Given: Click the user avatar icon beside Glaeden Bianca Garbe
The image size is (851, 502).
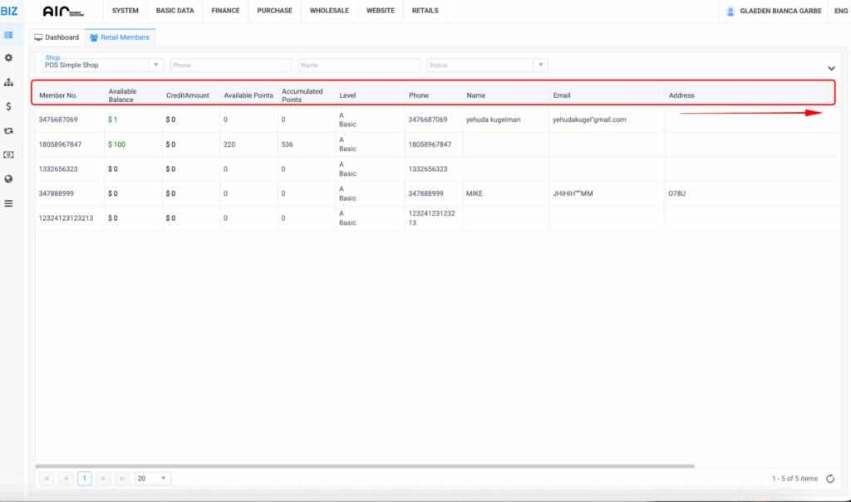Looking at the screenshot, I should [x=730, y=12].
